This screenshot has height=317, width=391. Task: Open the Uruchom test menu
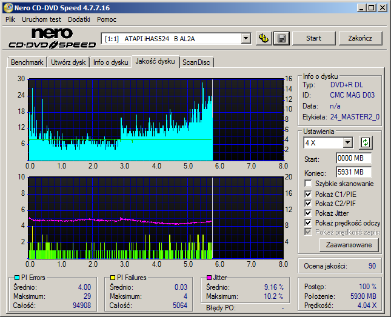[x=41, y=19]
